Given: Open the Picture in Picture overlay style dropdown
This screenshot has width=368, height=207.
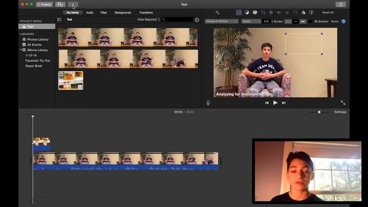Looking at the screenshot, I should click(x=221, y=21).
